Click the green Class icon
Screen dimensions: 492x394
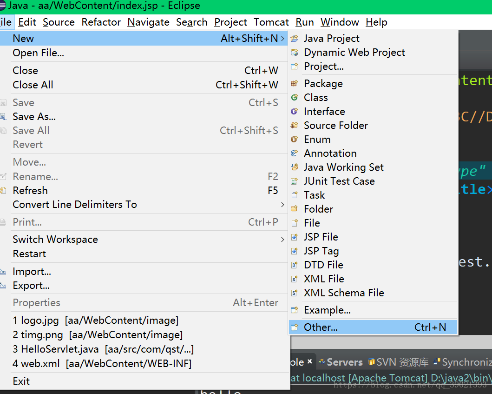coord(294,98)
